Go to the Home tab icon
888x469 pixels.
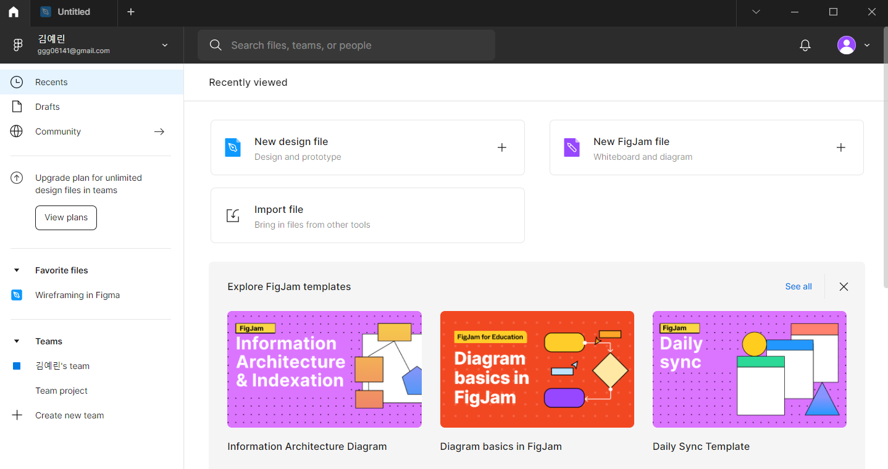click(x=14, y=12)
